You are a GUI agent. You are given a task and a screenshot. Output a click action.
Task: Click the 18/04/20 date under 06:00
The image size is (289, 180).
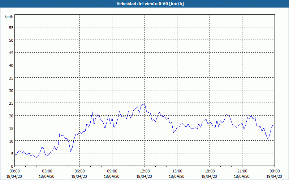coord(79,176)
